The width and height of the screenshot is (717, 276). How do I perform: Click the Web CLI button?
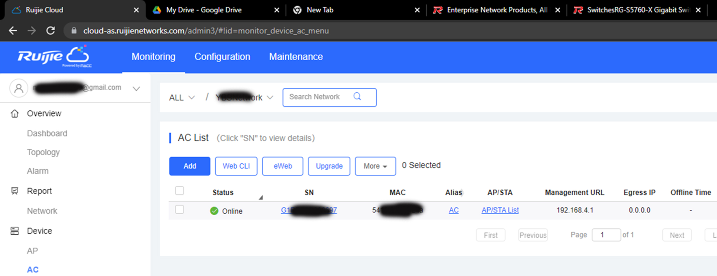236,166
